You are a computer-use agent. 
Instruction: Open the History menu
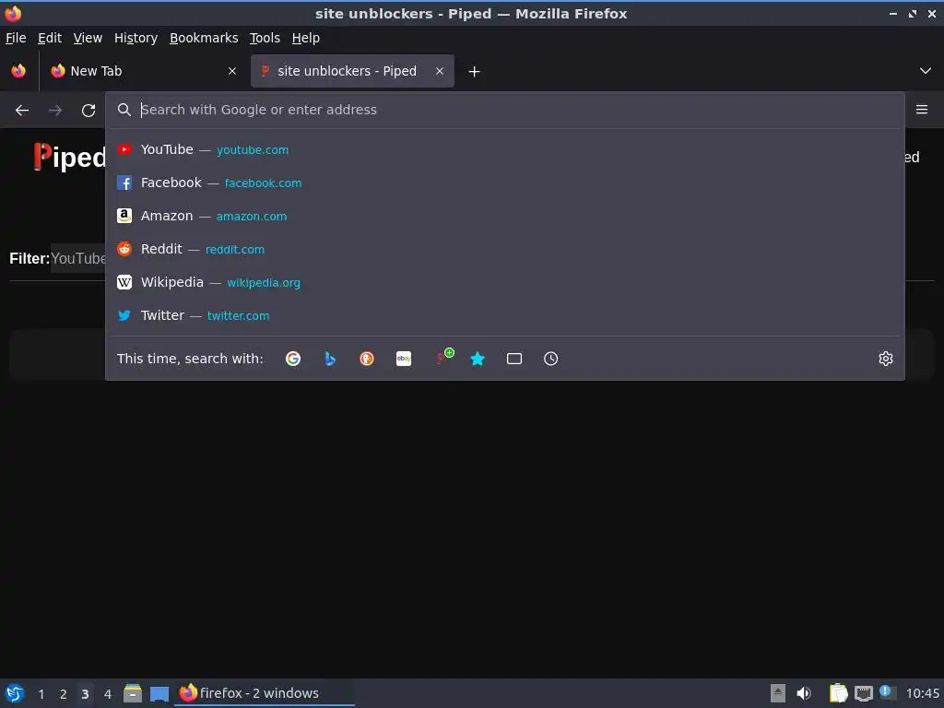pyautogui.click(x=136, y=38)
